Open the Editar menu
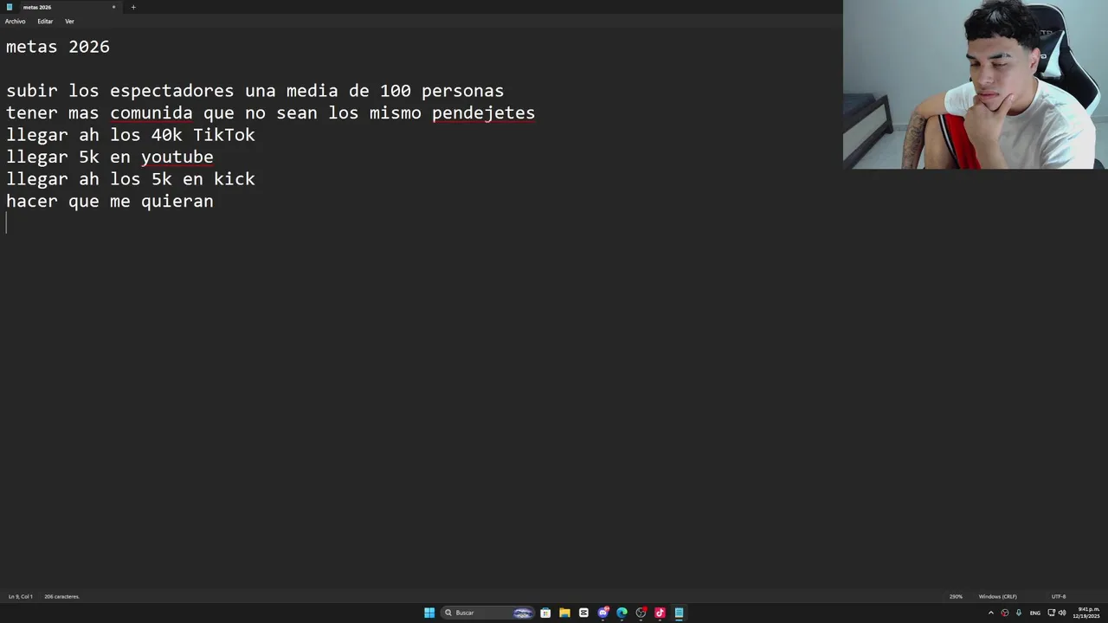 point(45,21)
